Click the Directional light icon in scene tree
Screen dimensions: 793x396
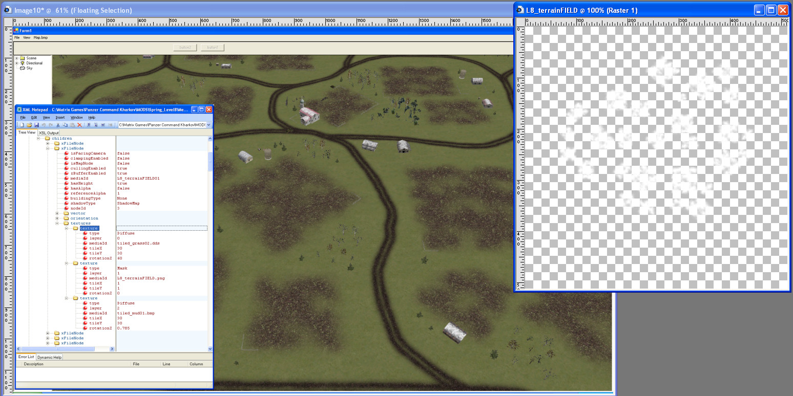click(23, 63)
